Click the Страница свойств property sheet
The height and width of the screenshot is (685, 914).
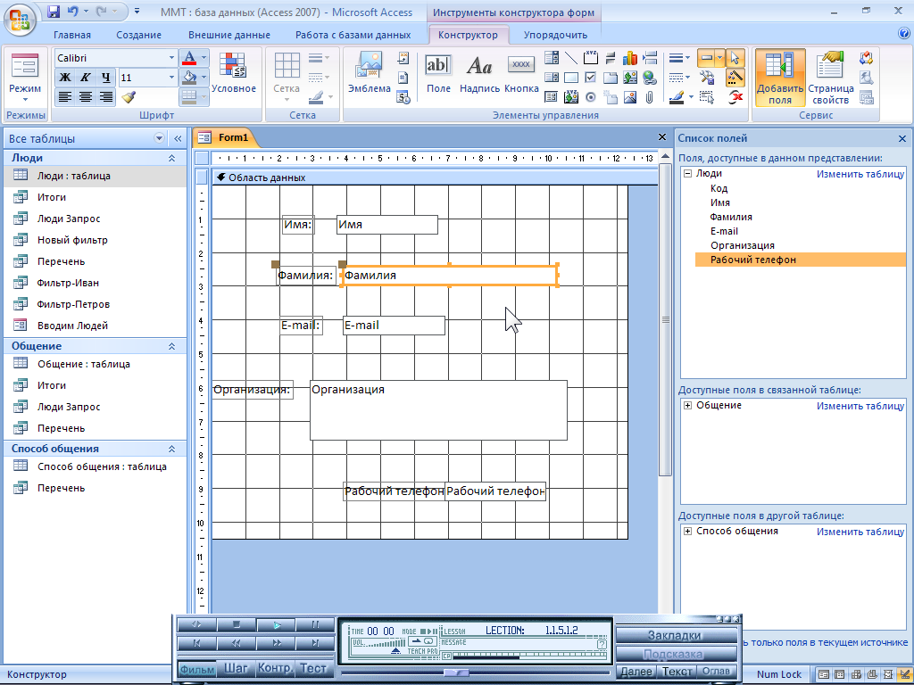(x=831, y=78)
